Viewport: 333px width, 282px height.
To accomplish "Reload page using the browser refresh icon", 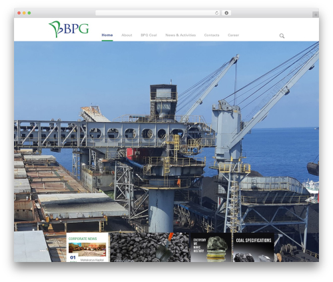I will point(216,13).
